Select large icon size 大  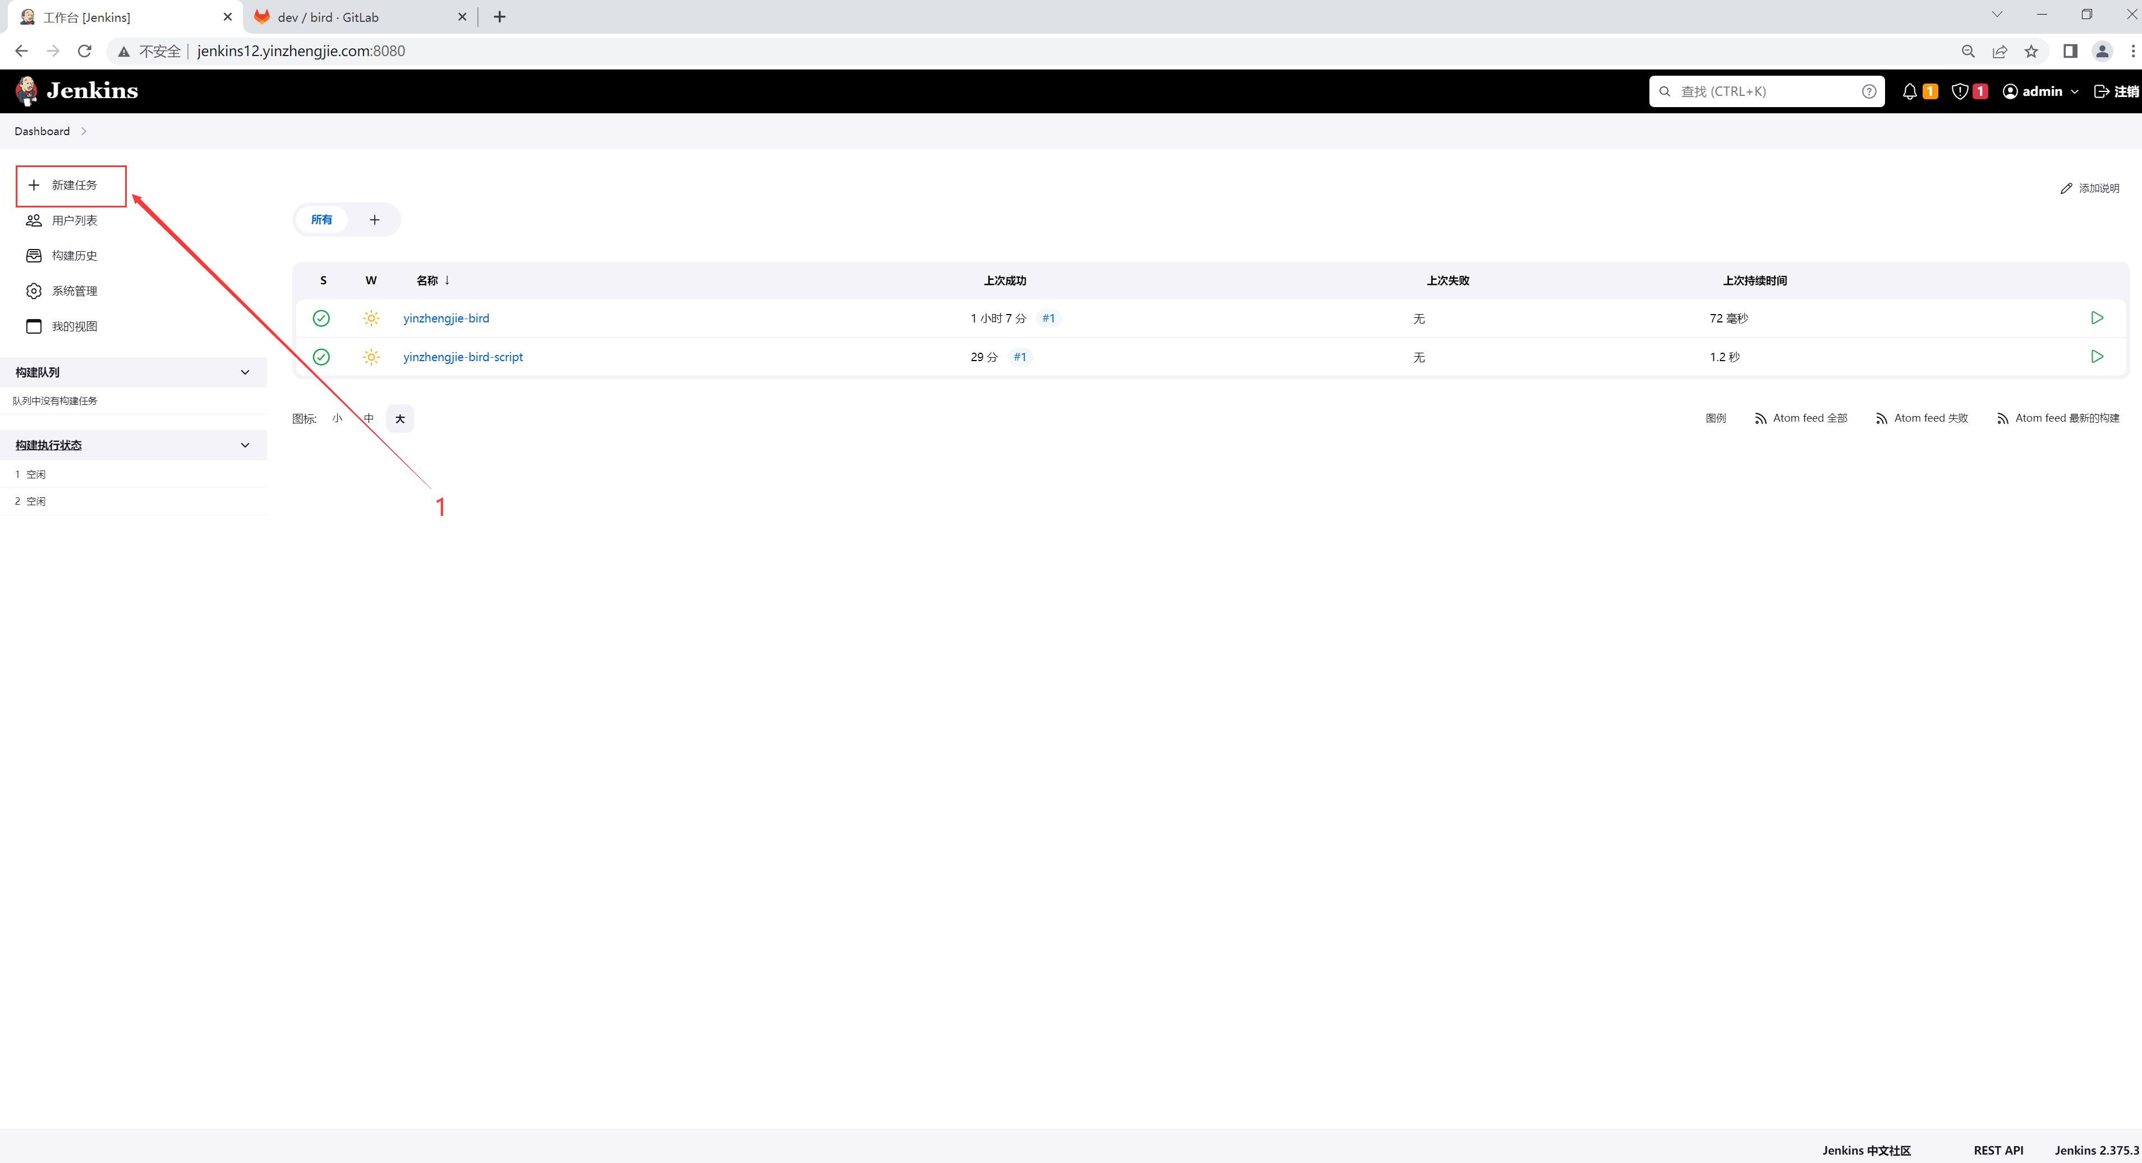pyautogui.click(x=400, y=419)
